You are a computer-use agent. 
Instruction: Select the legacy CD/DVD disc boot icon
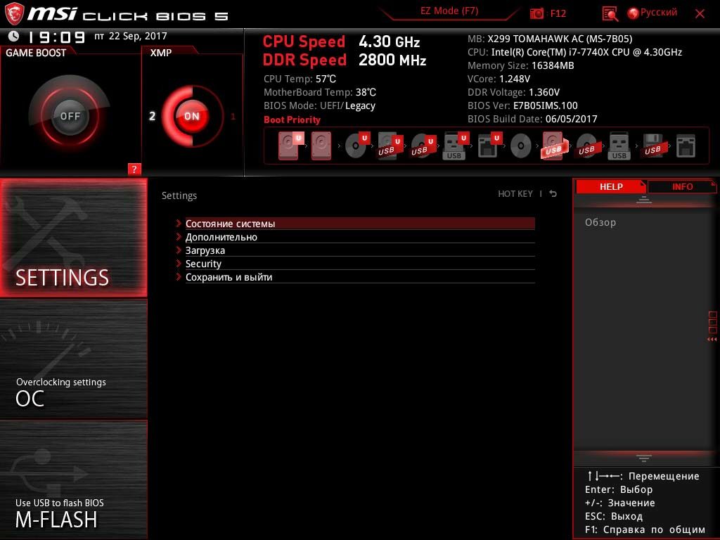point(521,146)
